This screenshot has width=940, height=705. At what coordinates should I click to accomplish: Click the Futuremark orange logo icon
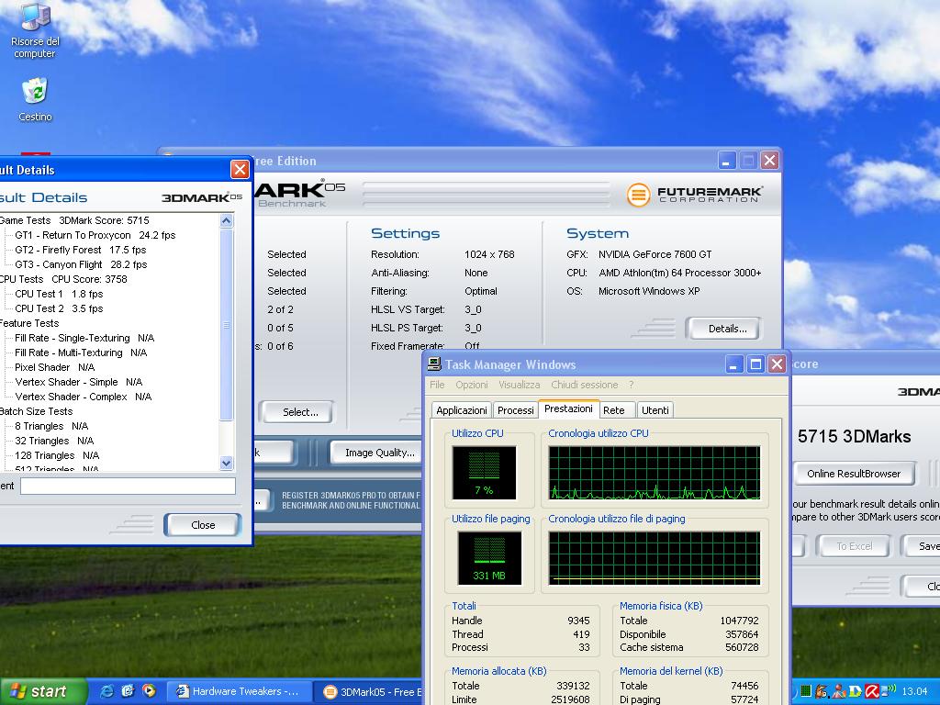[639, 195]
